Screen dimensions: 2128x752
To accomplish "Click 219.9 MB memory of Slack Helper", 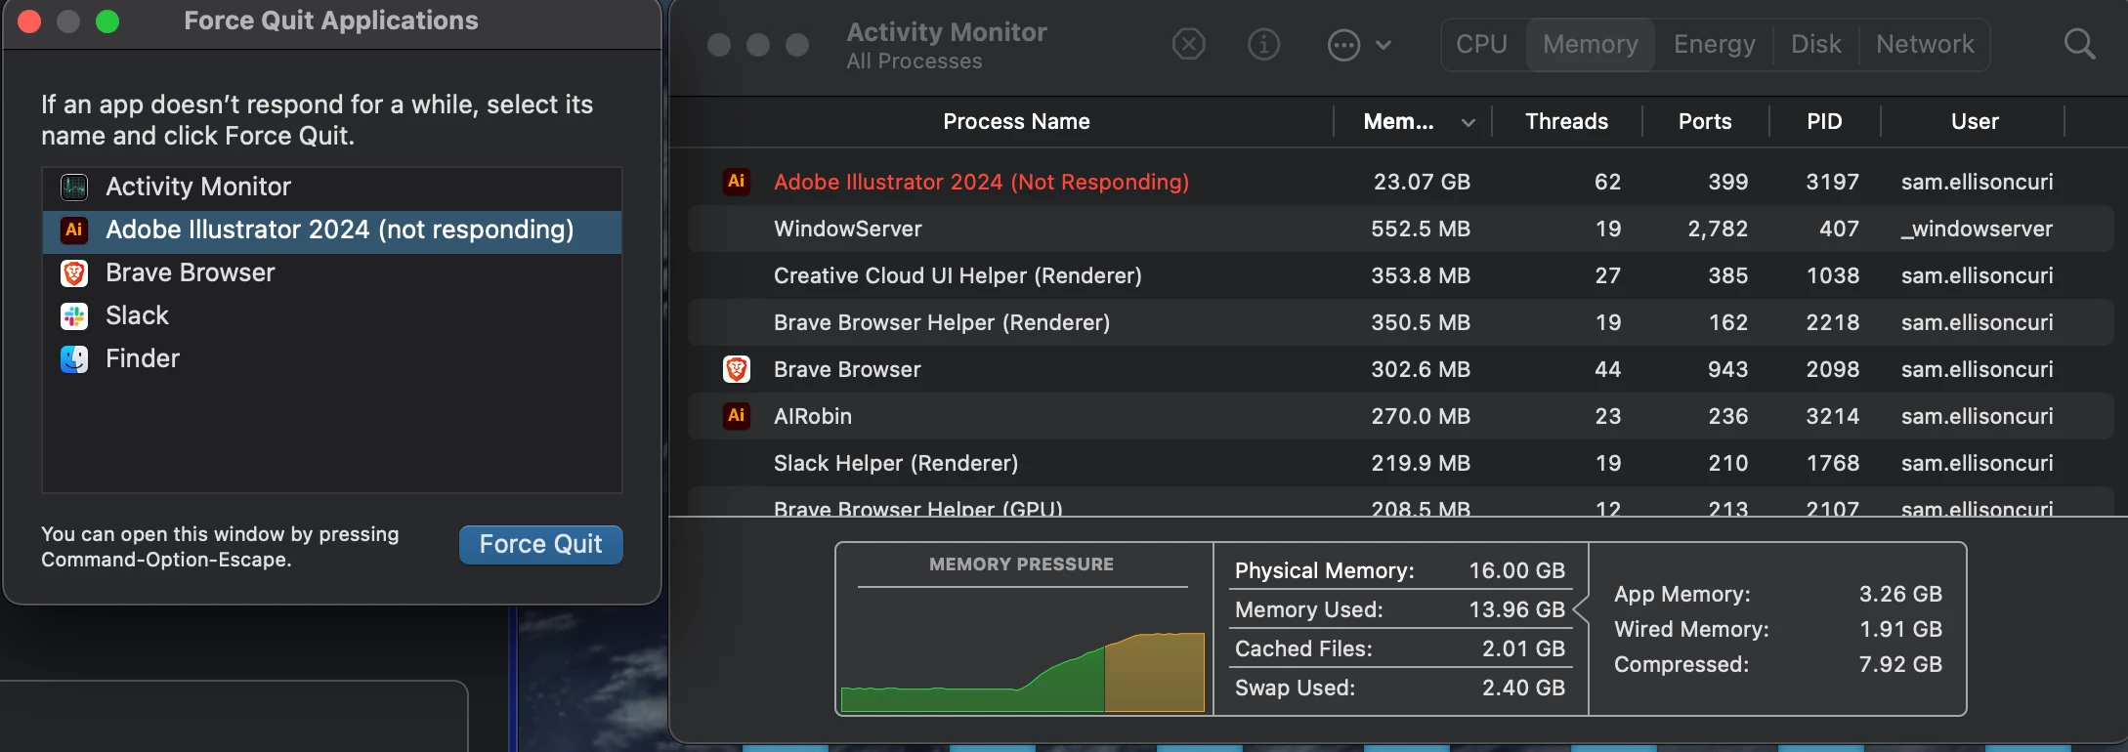I will [1421, 464].
